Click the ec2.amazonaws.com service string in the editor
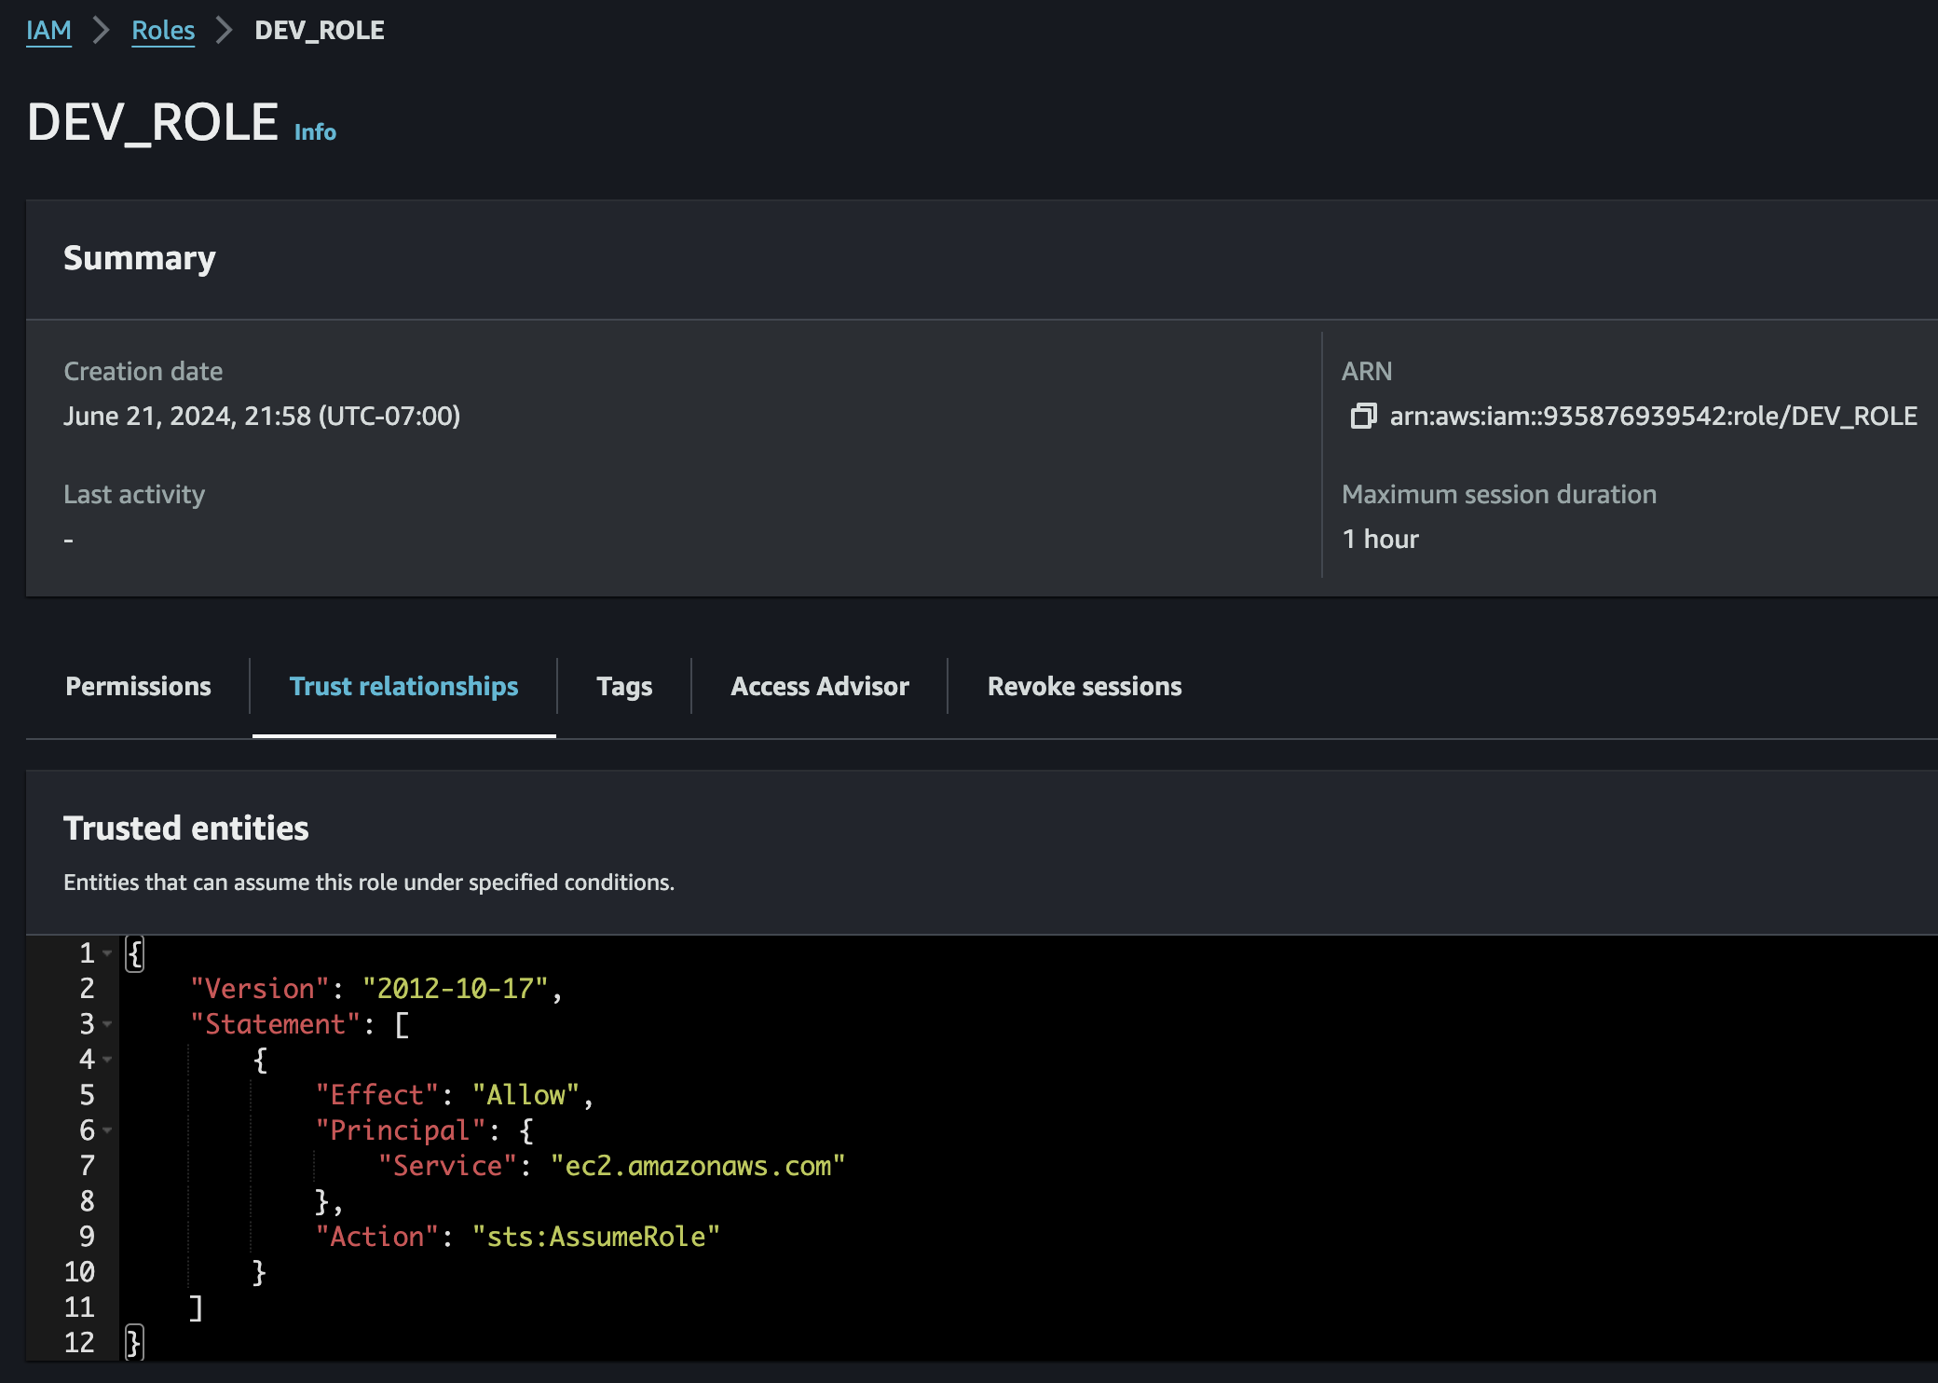Image resolution: width=1938 pixels, height=1383 pixels. 697,1166
